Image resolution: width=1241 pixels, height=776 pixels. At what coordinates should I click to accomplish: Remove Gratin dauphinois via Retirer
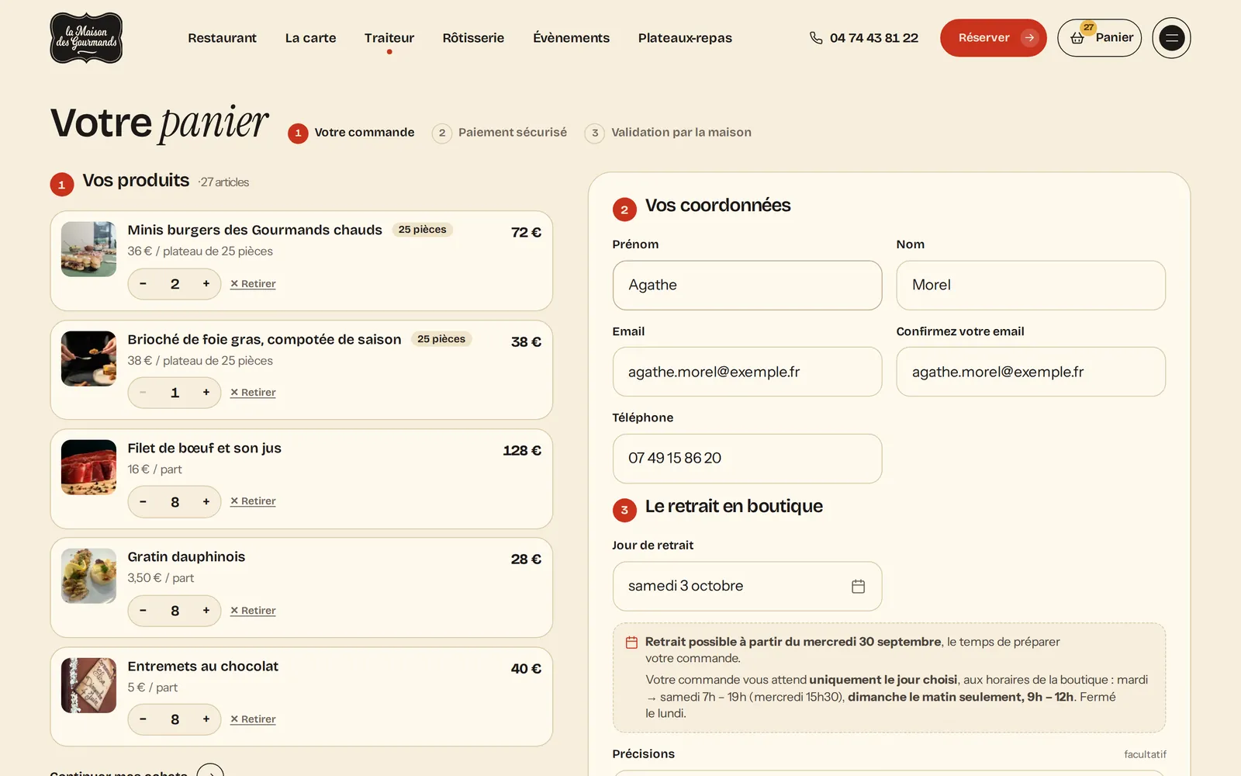253,611
